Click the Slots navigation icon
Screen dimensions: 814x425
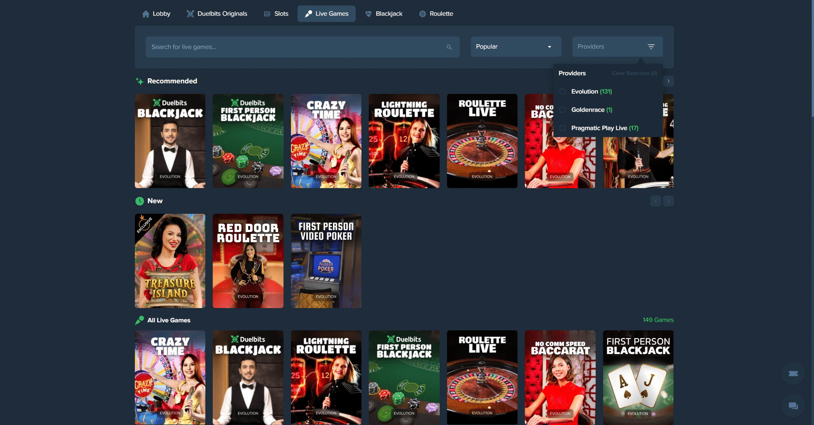267,14
